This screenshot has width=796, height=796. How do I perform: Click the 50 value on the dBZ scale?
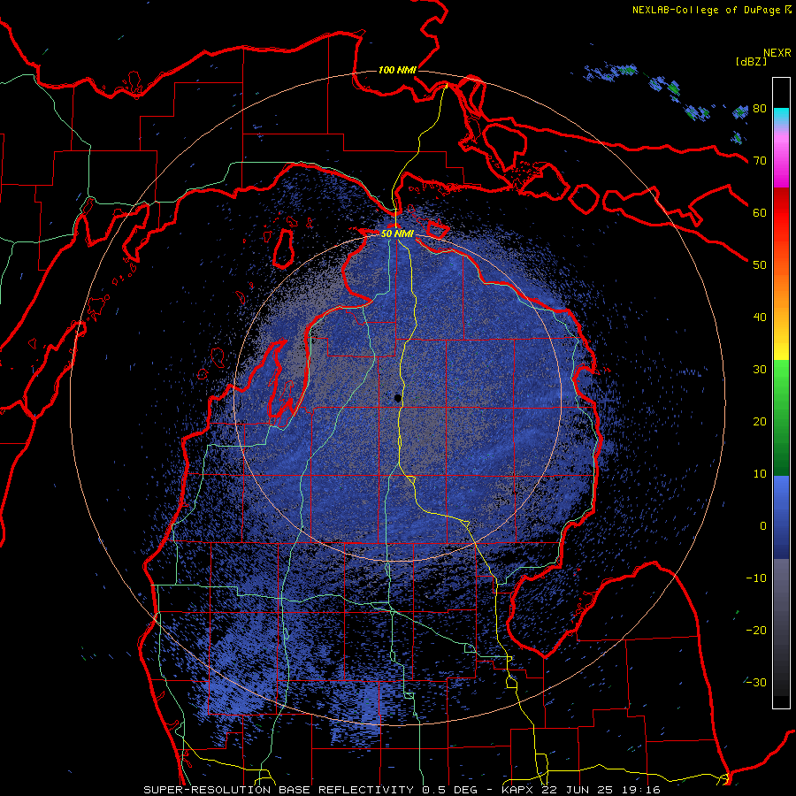point(760,265)
